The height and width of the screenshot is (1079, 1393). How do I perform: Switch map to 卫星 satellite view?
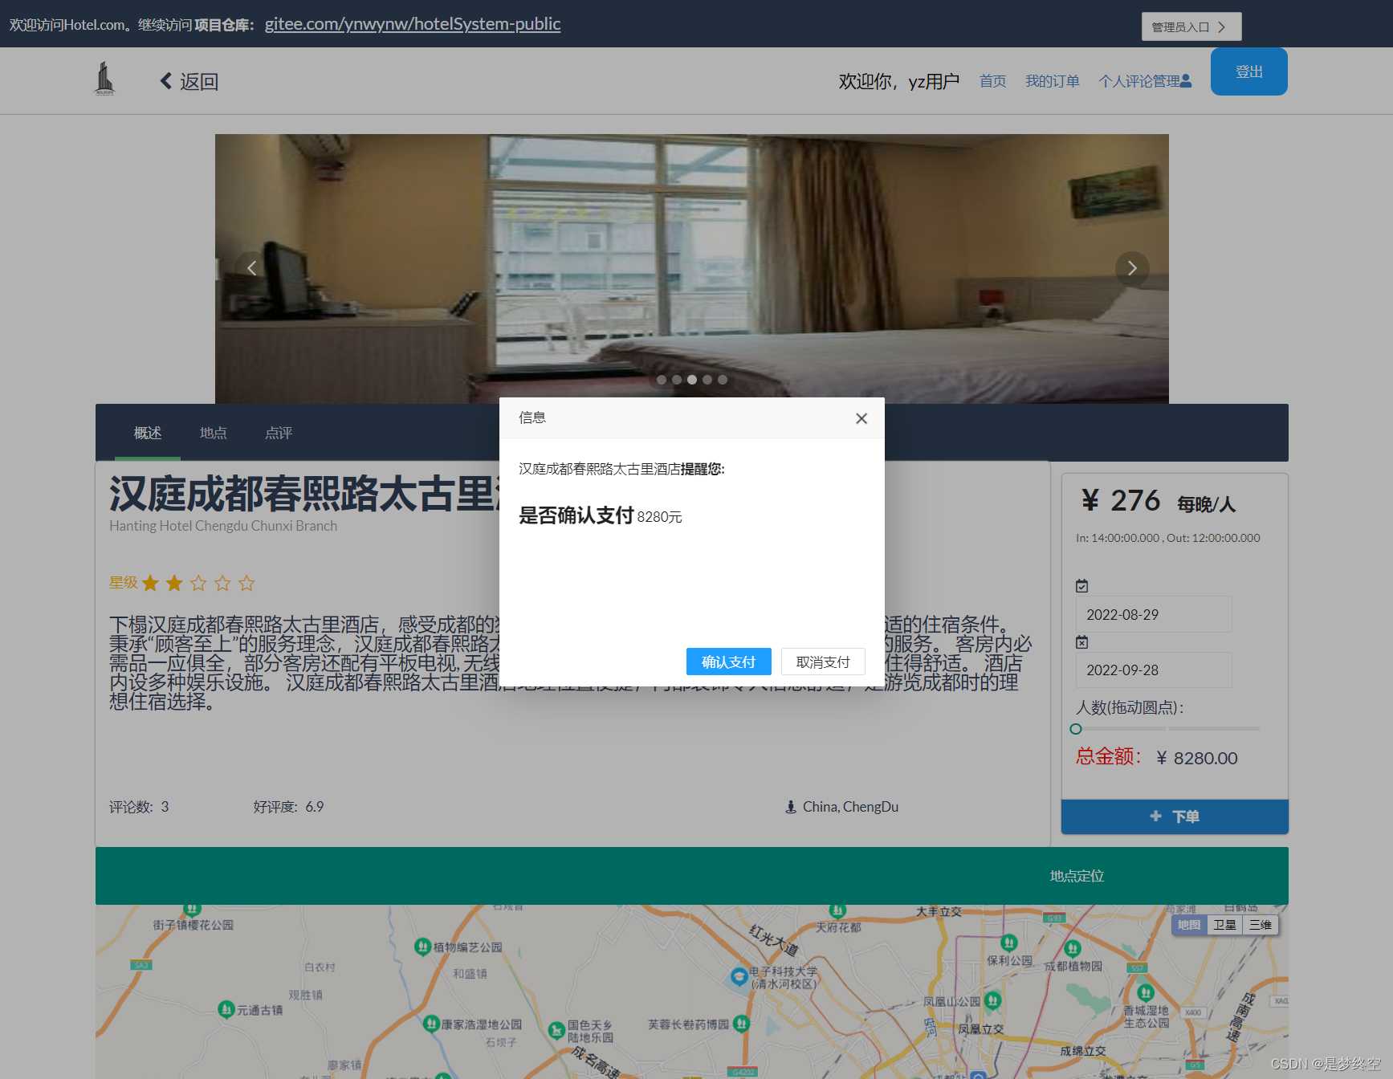(1224, 925)
